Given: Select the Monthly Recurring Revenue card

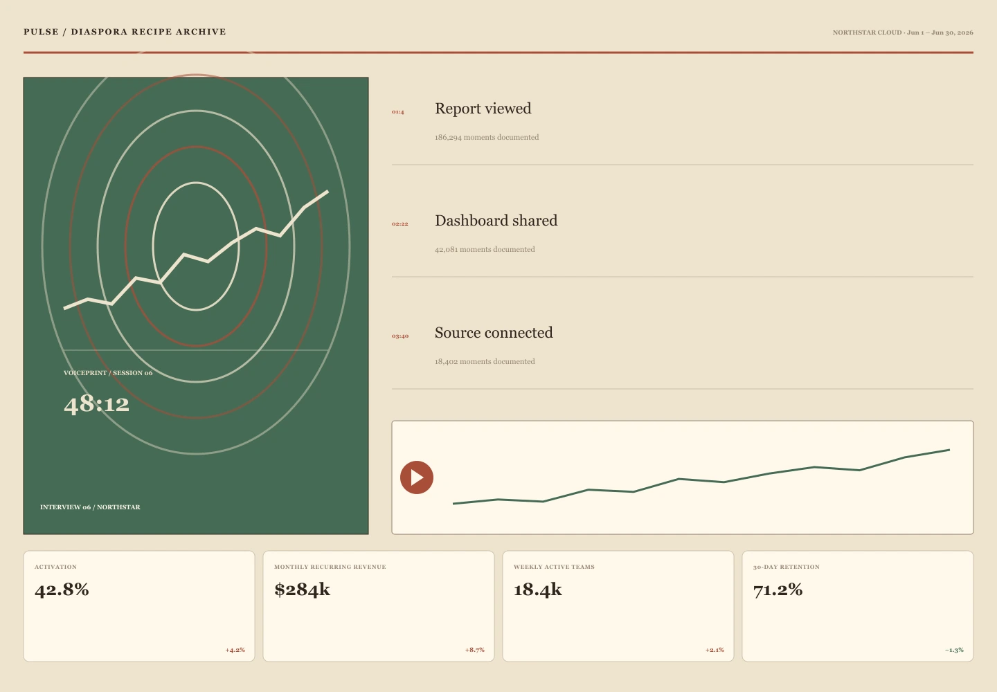Looking at the screenshot, I should [x=379, y=606].
